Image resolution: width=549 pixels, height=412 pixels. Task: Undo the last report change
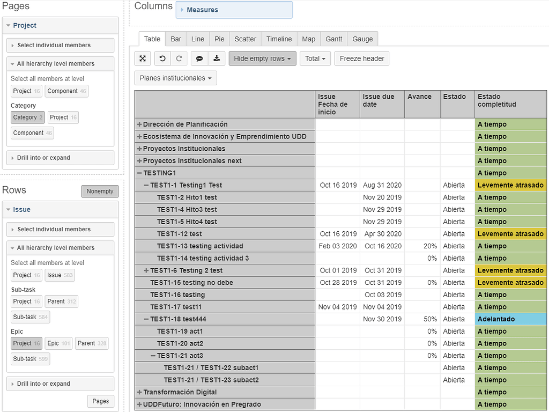tap(162, 58)
